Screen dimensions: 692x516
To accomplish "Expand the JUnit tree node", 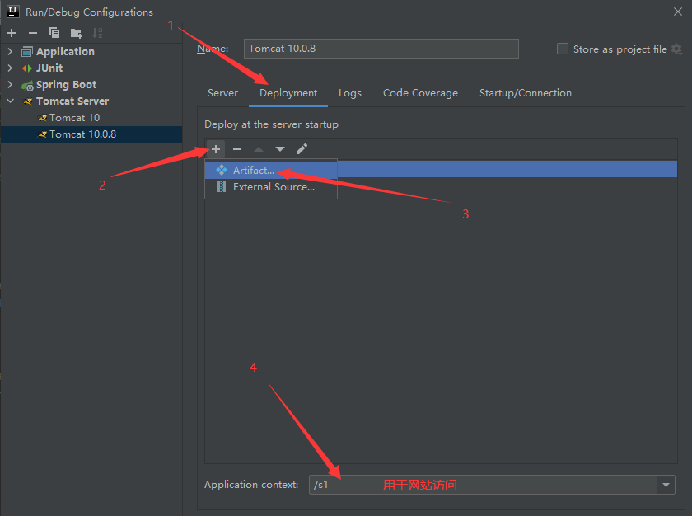I will 10,68.
